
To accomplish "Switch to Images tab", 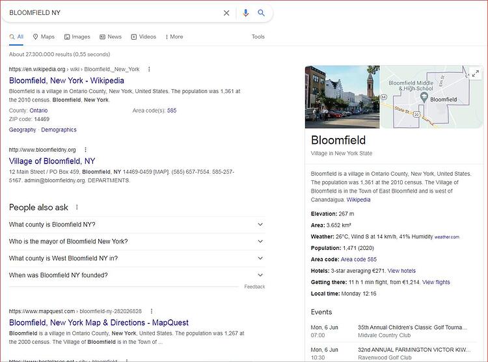I will (x=77, y=36).
